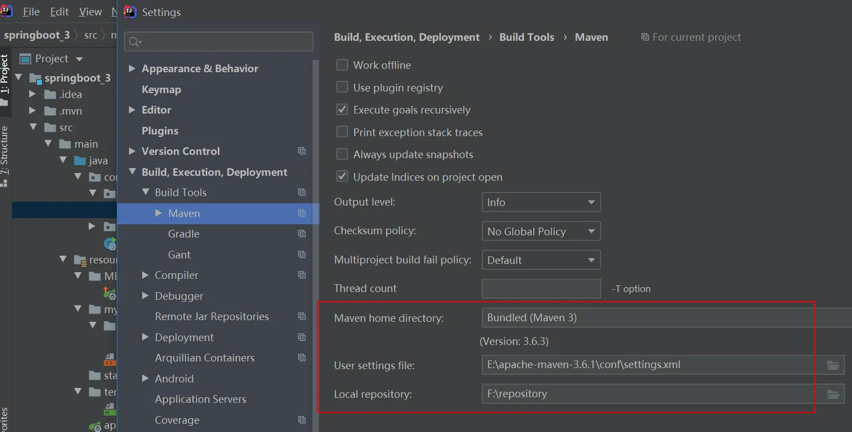This screenshot has height=432, width=852.
Task: Click project-level icon beside Gradle
Action: tap(301, 234)
